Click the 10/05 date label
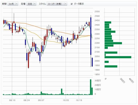Screen dimensions: 138x105 click(x=66, y=100)
